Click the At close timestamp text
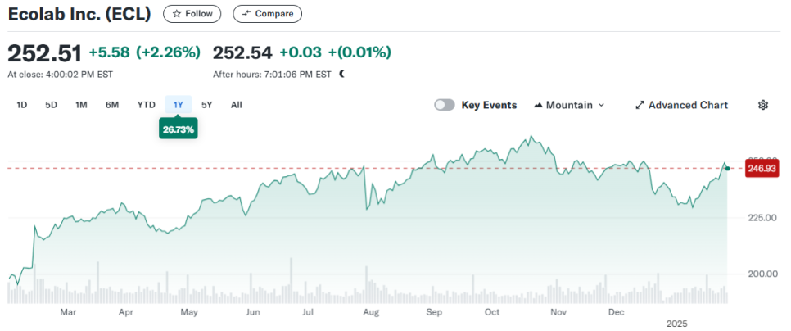 (61, 75)
